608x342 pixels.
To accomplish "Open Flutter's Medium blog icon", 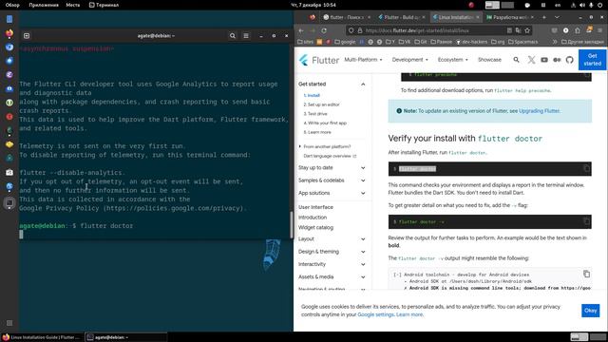I will click(557, 60).
